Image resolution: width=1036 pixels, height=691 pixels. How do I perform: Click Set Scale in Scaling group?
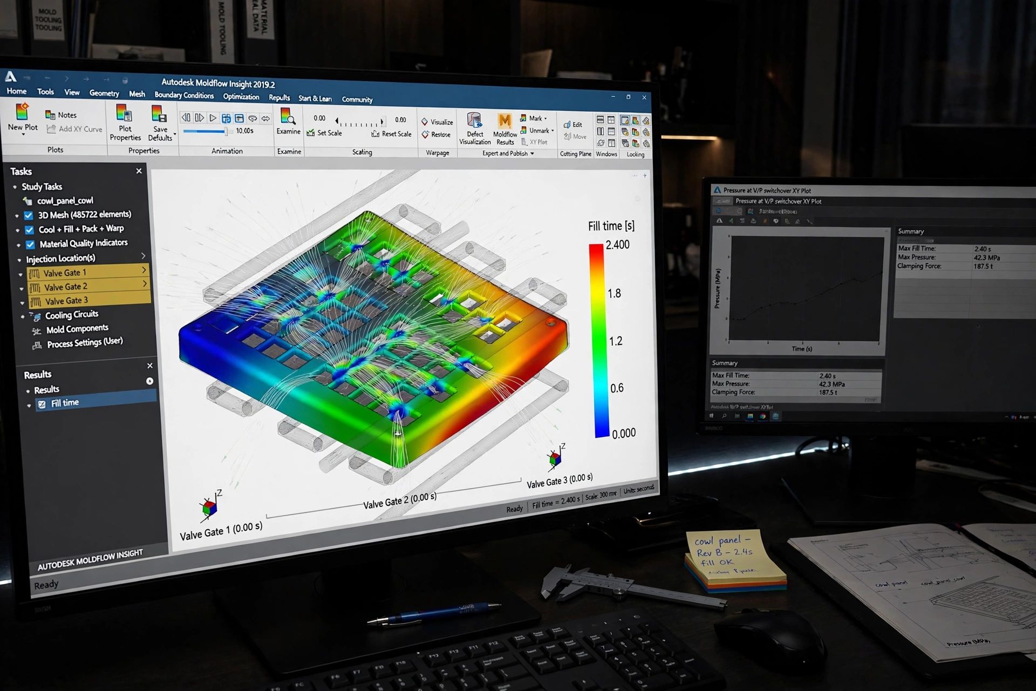click(324, 133)
